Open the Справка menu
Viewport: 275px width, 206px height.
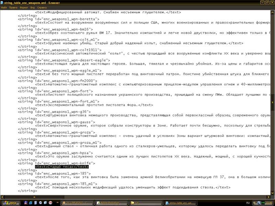[x=42, y=8]
